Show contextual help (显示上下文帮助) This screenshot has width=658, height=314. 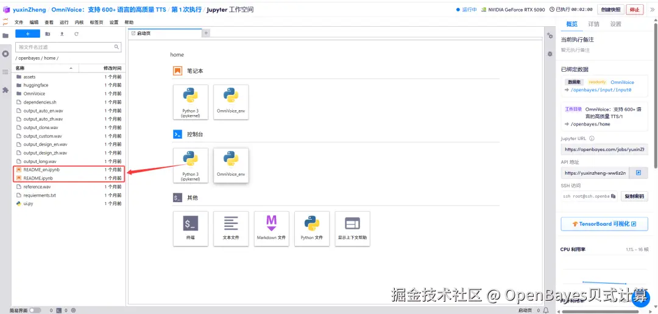pyautogui.click(x=353, y=228)
